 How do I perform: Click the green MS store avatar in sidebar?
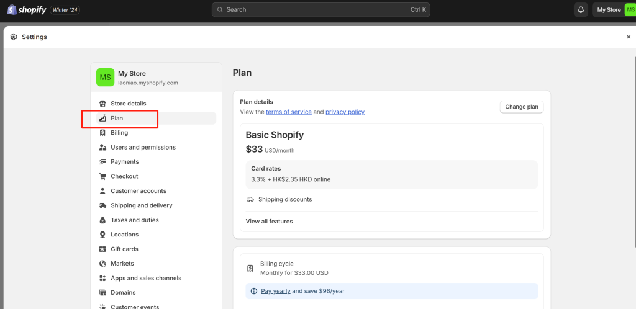tap(105, 78)
